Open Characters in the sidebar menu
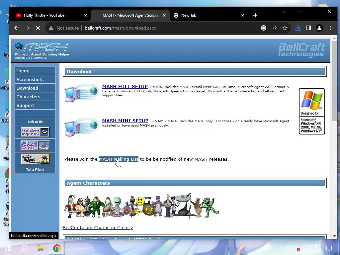Image resolution: width=340 pixels, height=255 pixels. point(35,97)
